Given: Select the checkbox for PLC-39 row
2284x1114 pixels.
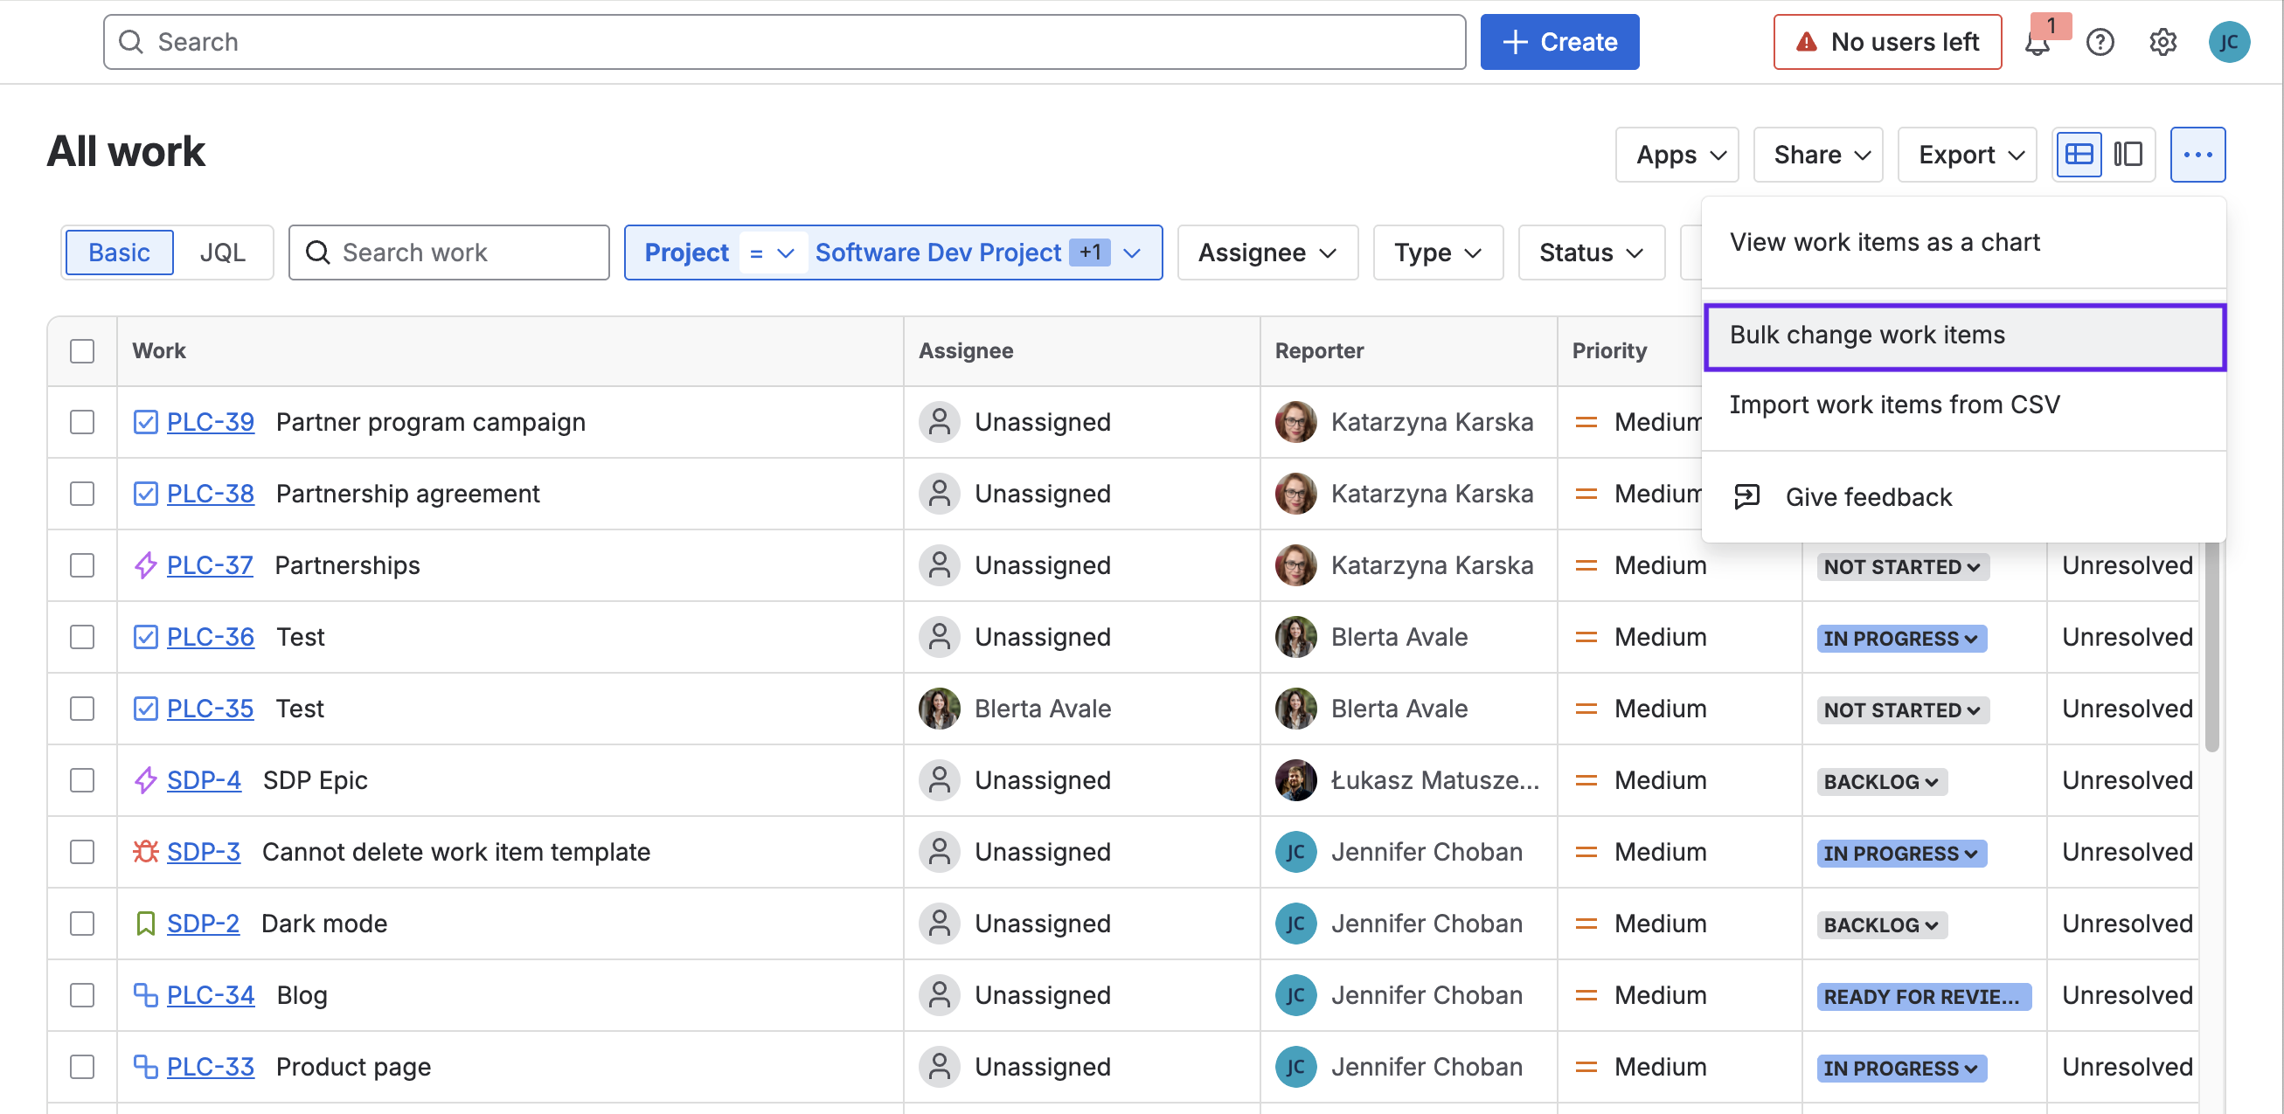Looking at the screenshot, I should pos(82,422).
